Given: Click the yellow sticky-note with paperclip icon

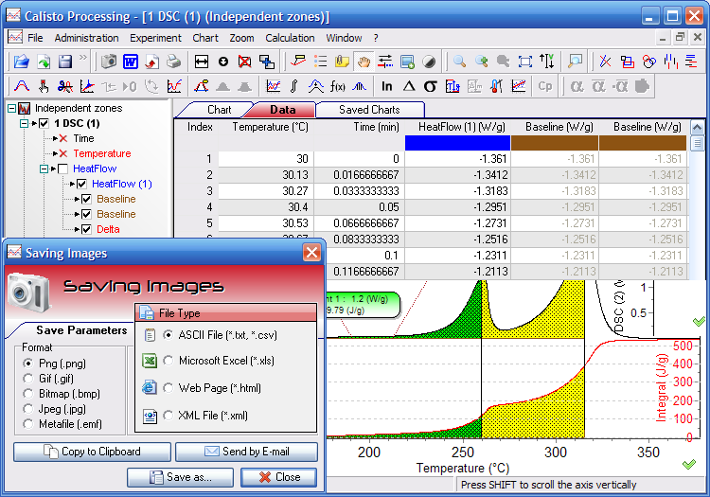Looking at the screenshot, I should coord(342,62).
